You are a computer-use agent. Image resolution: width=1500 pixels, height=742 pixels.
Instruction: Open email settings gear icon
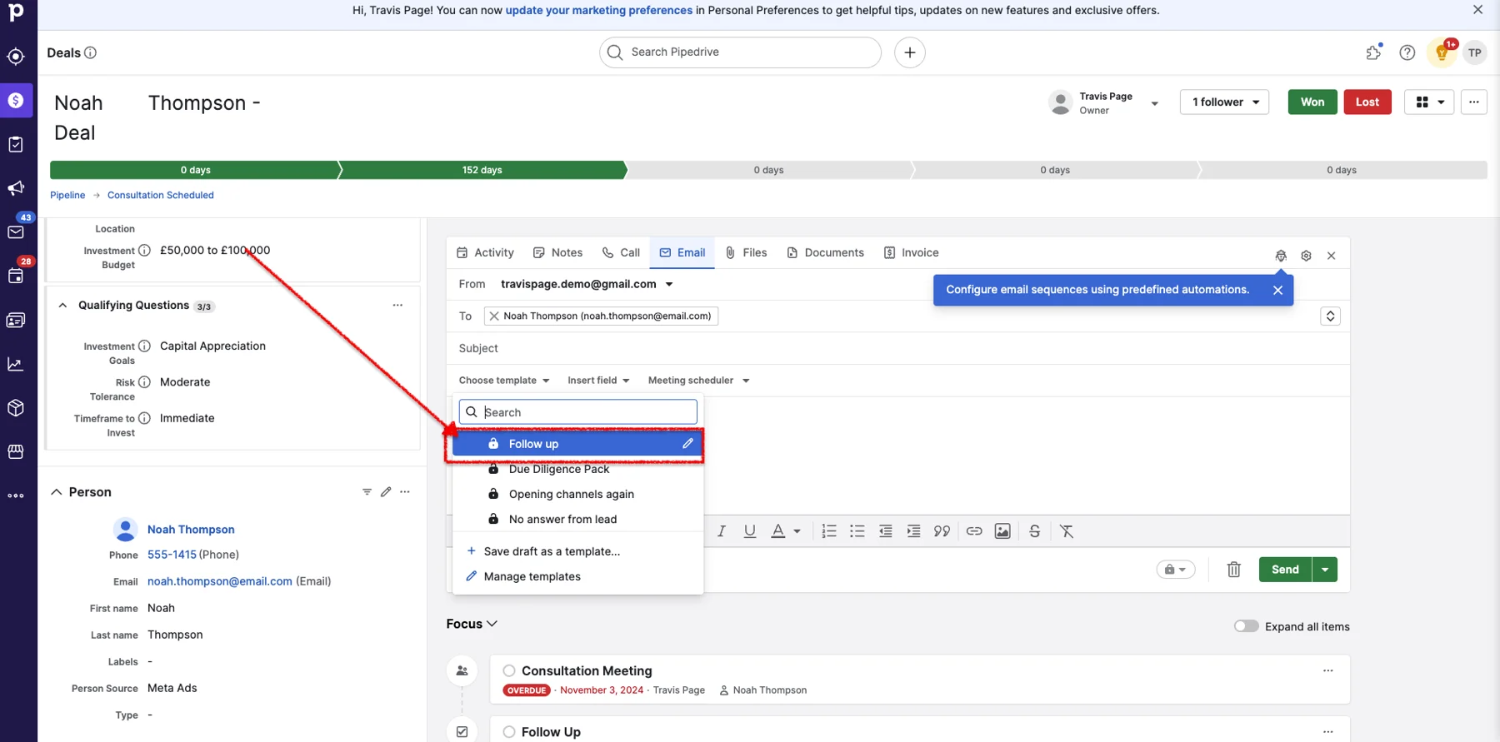click(x=1306, y=256)
